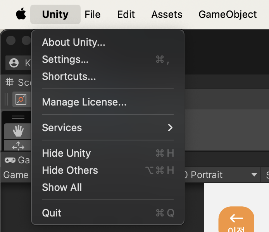269x232 pixels.
Task: Click the Scene toolbar drag handle
Action: 6,99
